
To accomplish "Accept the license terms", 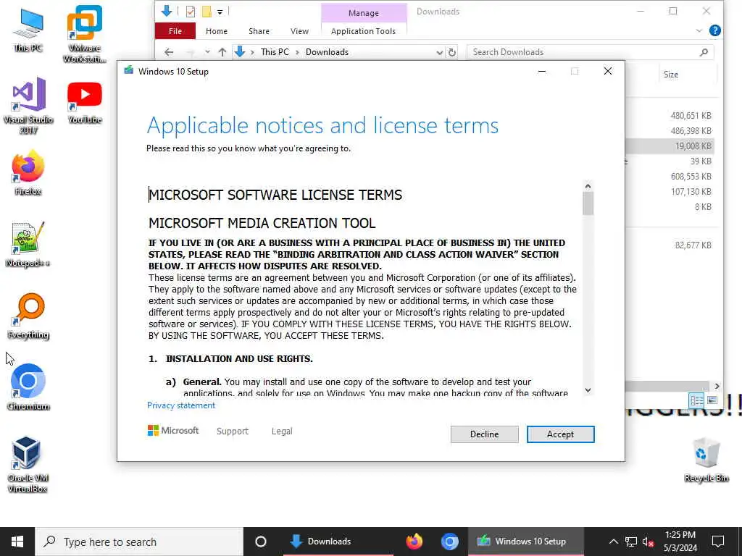I will (x=560, y=434).
